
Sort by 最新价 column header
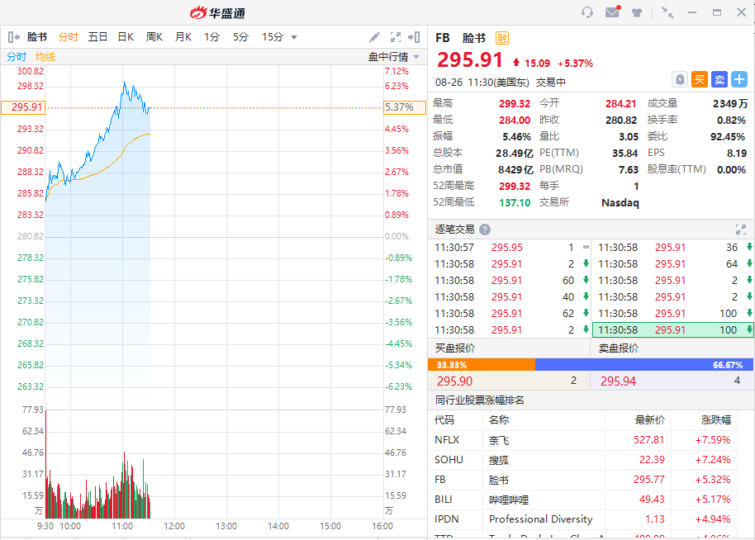649,420
